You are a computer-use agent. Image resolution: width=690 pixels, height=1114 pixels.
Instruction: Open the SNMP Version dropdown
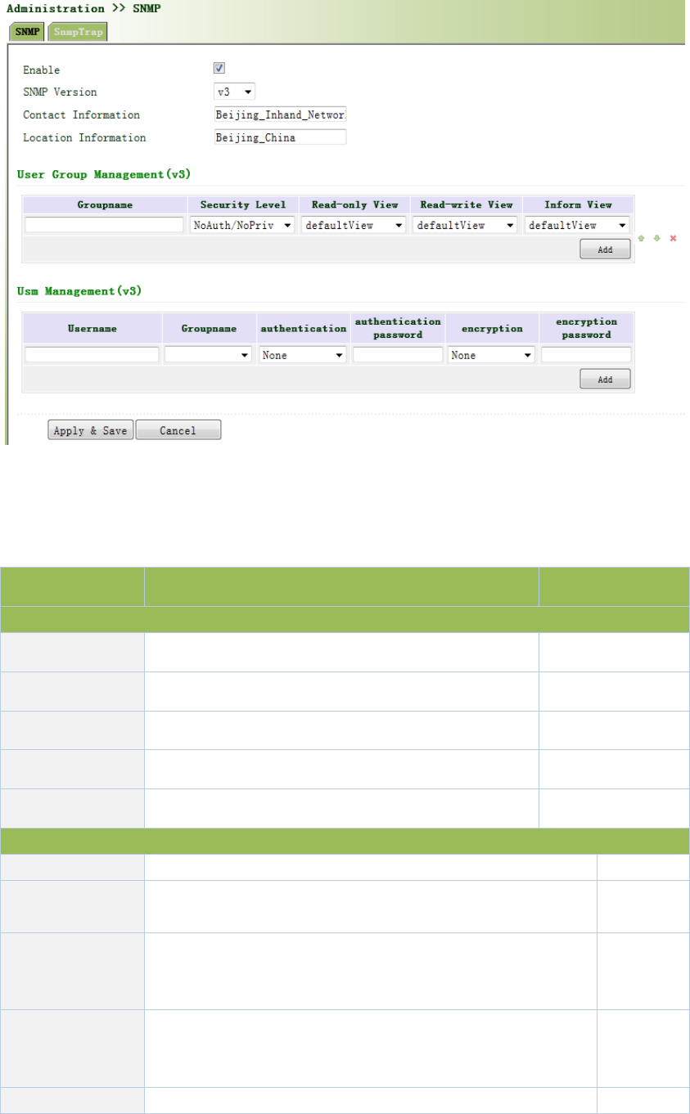235,92
